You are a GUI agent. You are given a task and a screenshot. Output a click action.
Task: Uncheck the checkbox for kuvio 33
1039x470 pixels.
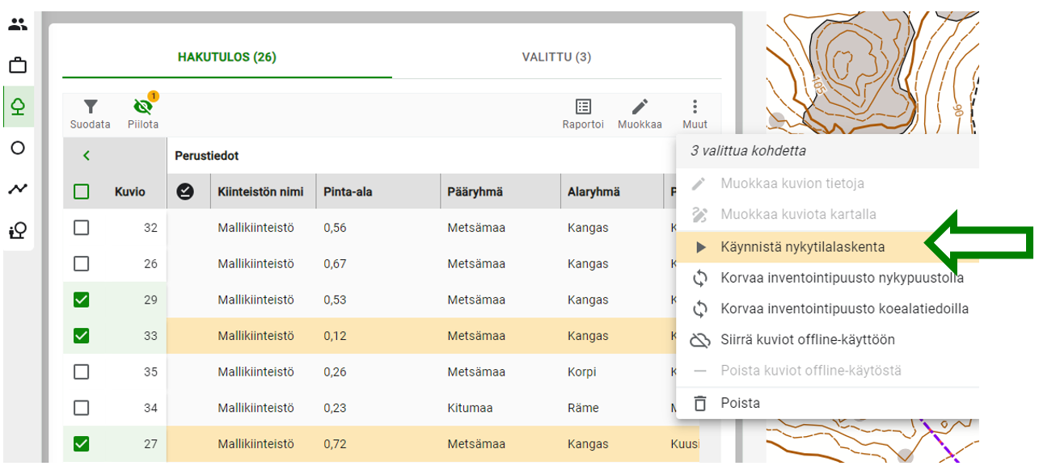[x=82, y=335]
